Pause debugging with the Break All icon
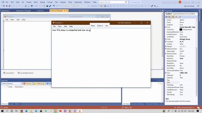This screenshot has width=202, height=113. 4,6
